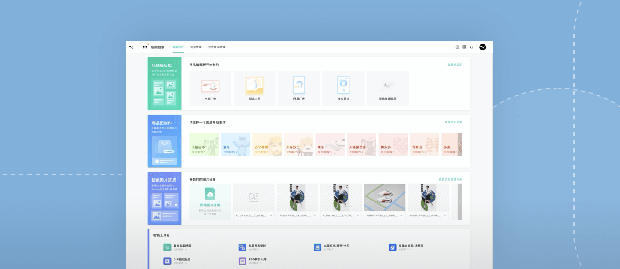Viewport: 620px width, 269px height.
Task: Click the 主图打标/腰带/水印 tool icon
Action: click(317, 247)
